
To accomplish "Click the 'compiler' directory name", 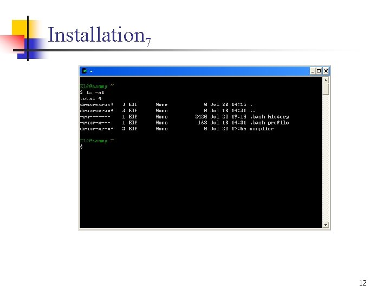I will click(x=262, y=129).
